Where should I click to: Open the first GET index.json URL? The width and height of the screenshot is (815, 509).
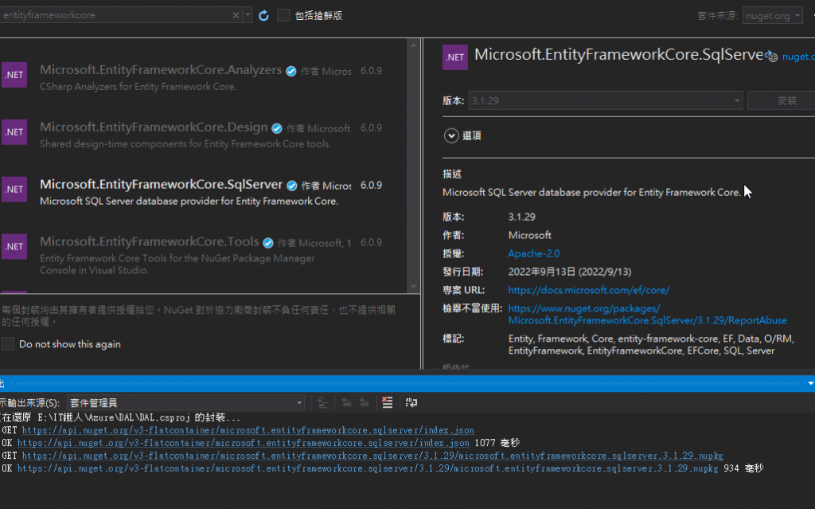tap(248, 430)
